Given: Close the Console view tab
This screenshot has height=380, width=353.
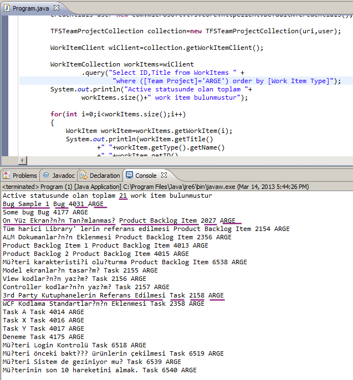Looking at the screenshot, I should pyautogui.click(x=166, y=176).
